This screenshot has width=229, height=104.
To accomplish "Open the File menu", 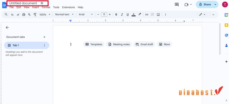I will tap(11, 7).
